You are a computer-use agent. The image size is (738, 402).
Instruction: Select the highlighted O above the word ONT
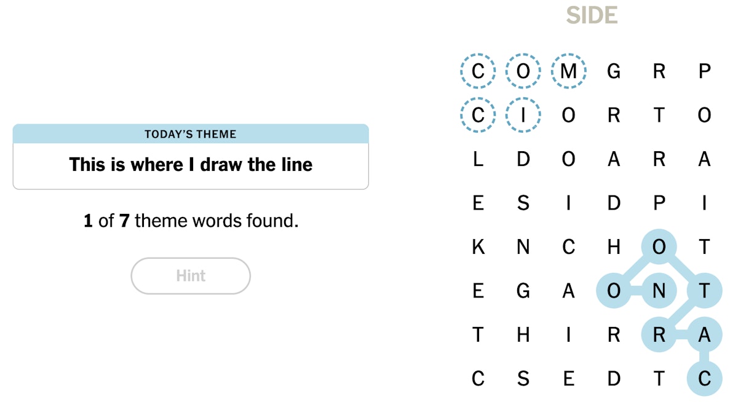click(x=658, y=246)
